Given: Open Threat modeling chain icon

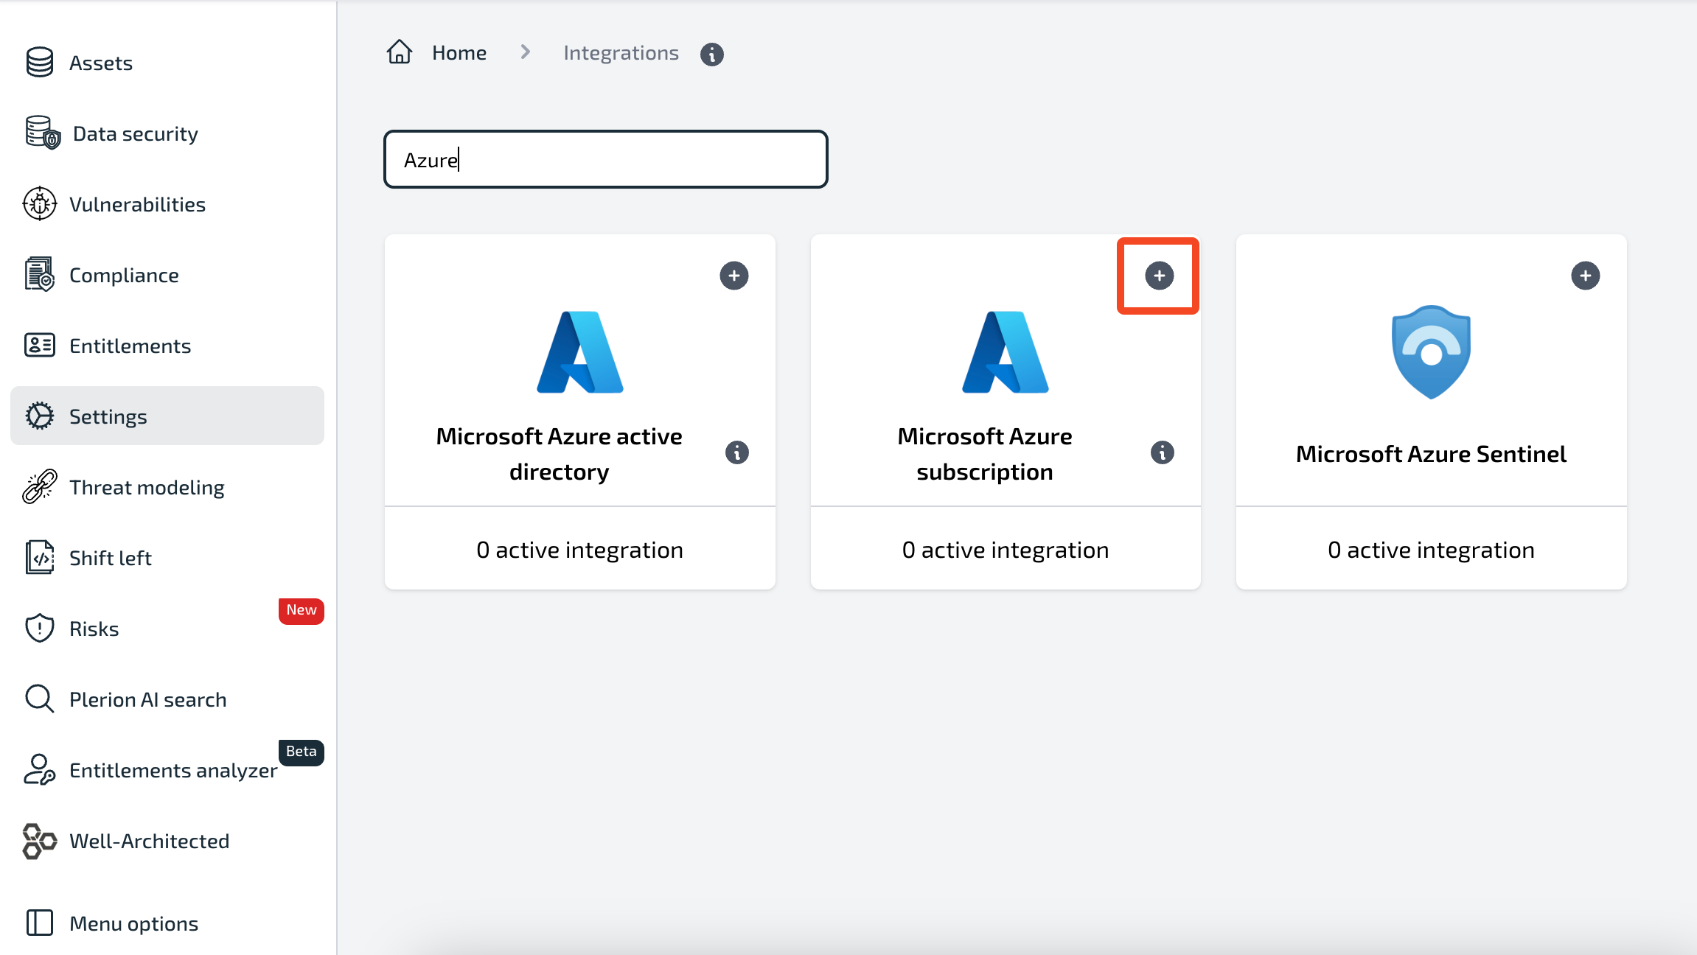Looking at the screenshot, I should click(x=40, y=487).
